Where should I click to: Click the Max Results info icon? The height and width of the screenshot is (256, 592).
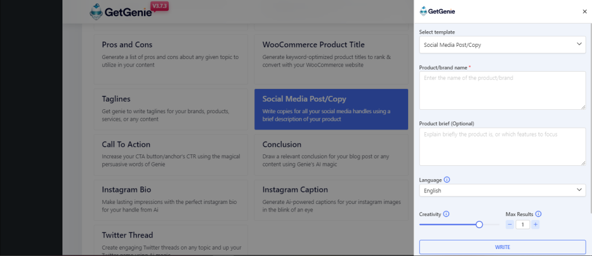pyautogui.click(x=538, y=214)
